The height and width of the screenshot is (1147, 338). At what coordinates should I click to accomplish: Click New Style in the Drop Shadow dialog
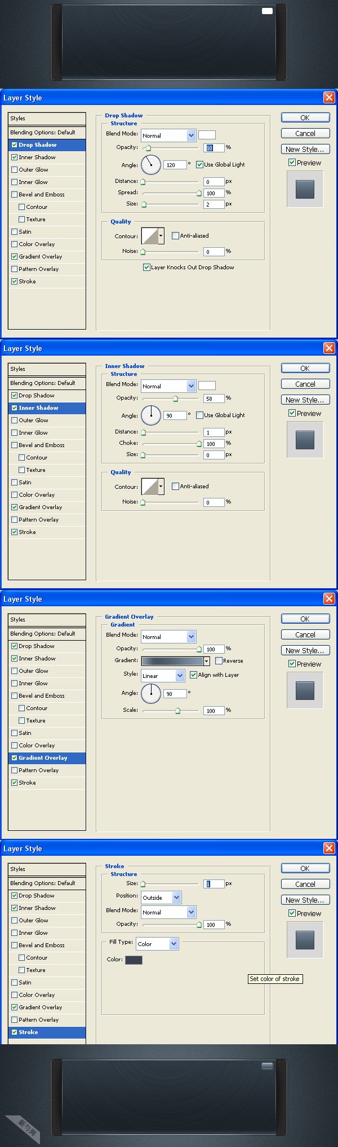coord(305,149)
